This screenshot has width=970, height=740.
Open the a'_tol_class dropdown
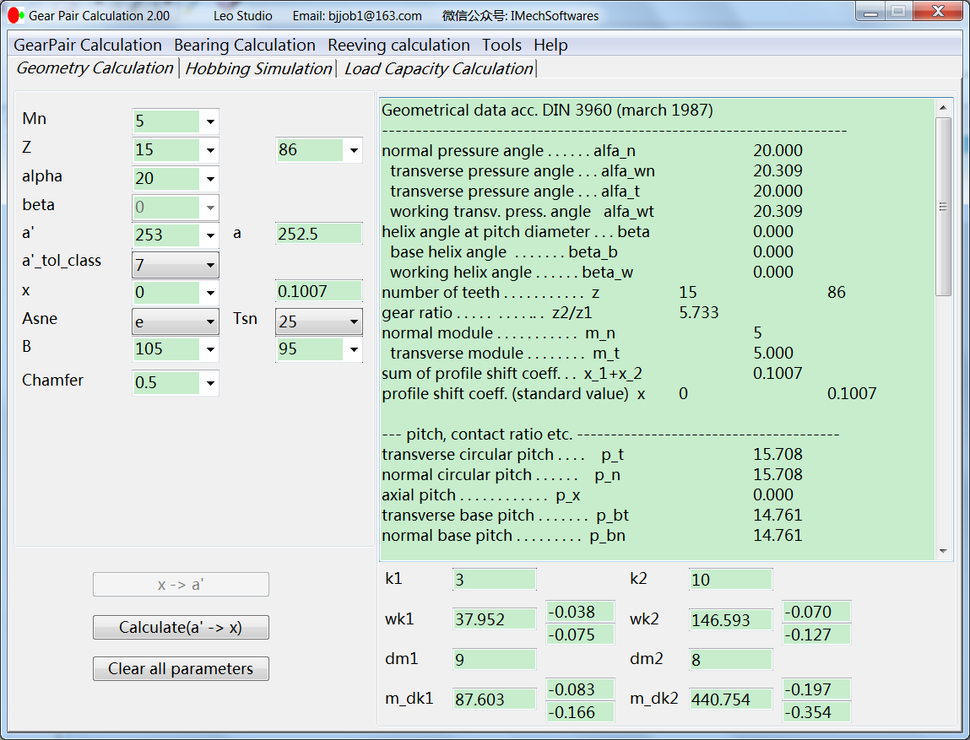coord(176,265)
